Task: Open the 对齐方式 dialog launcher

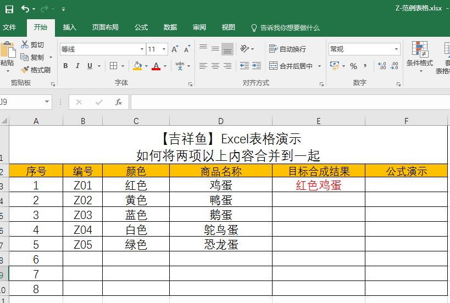Action: [321, 84]
